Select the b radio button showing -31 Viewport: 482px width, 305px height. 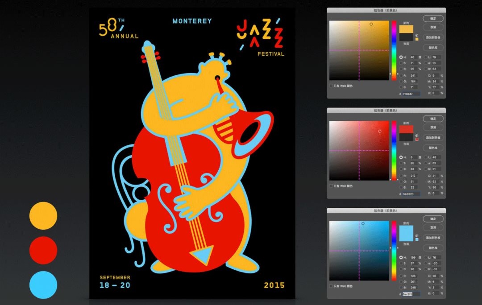(426, 269)
